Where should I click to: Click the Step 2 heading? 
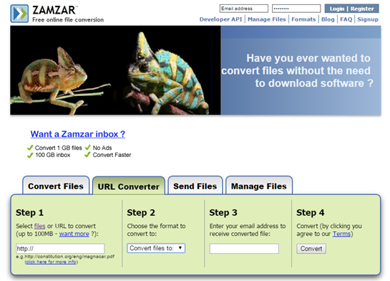(141, 212)
